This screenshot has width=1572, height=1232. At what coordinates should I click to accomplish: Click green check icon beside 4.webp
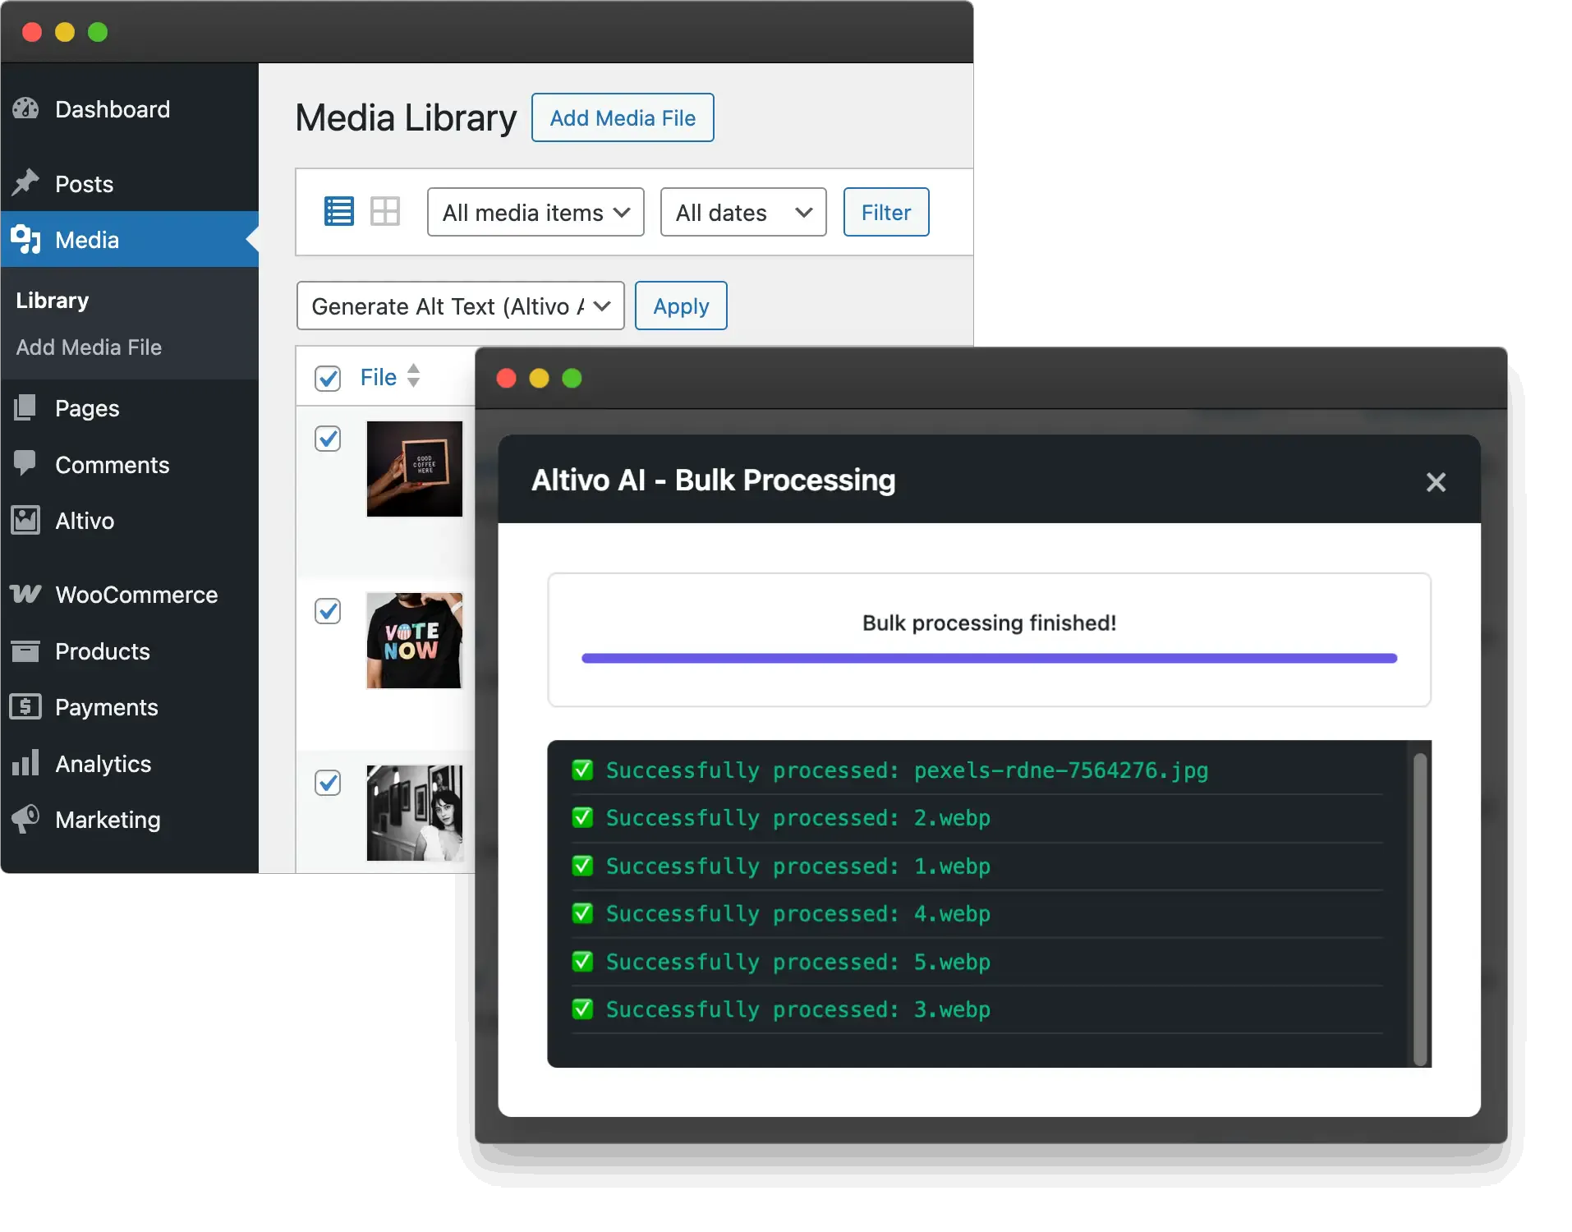point(582,914)
